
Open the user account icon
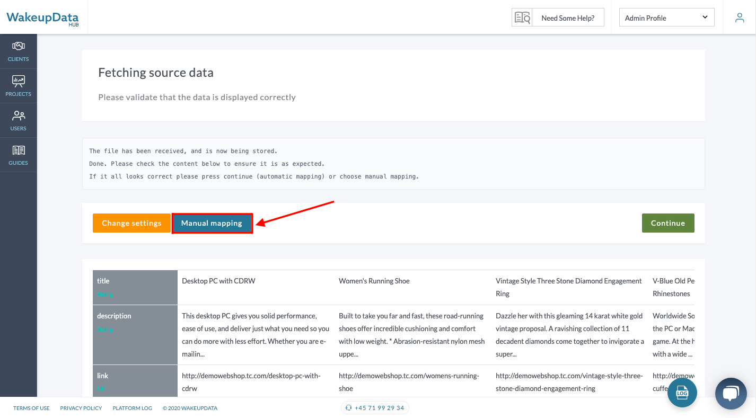pyautogui.click(x=740, y=17)
